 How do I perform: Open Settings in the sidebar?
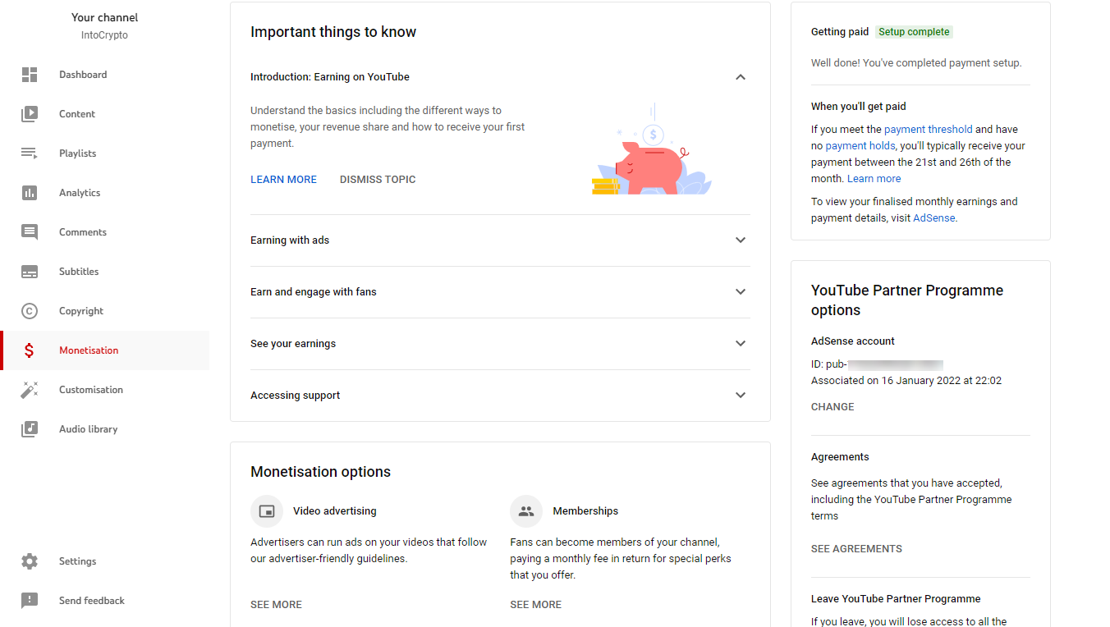105,561
